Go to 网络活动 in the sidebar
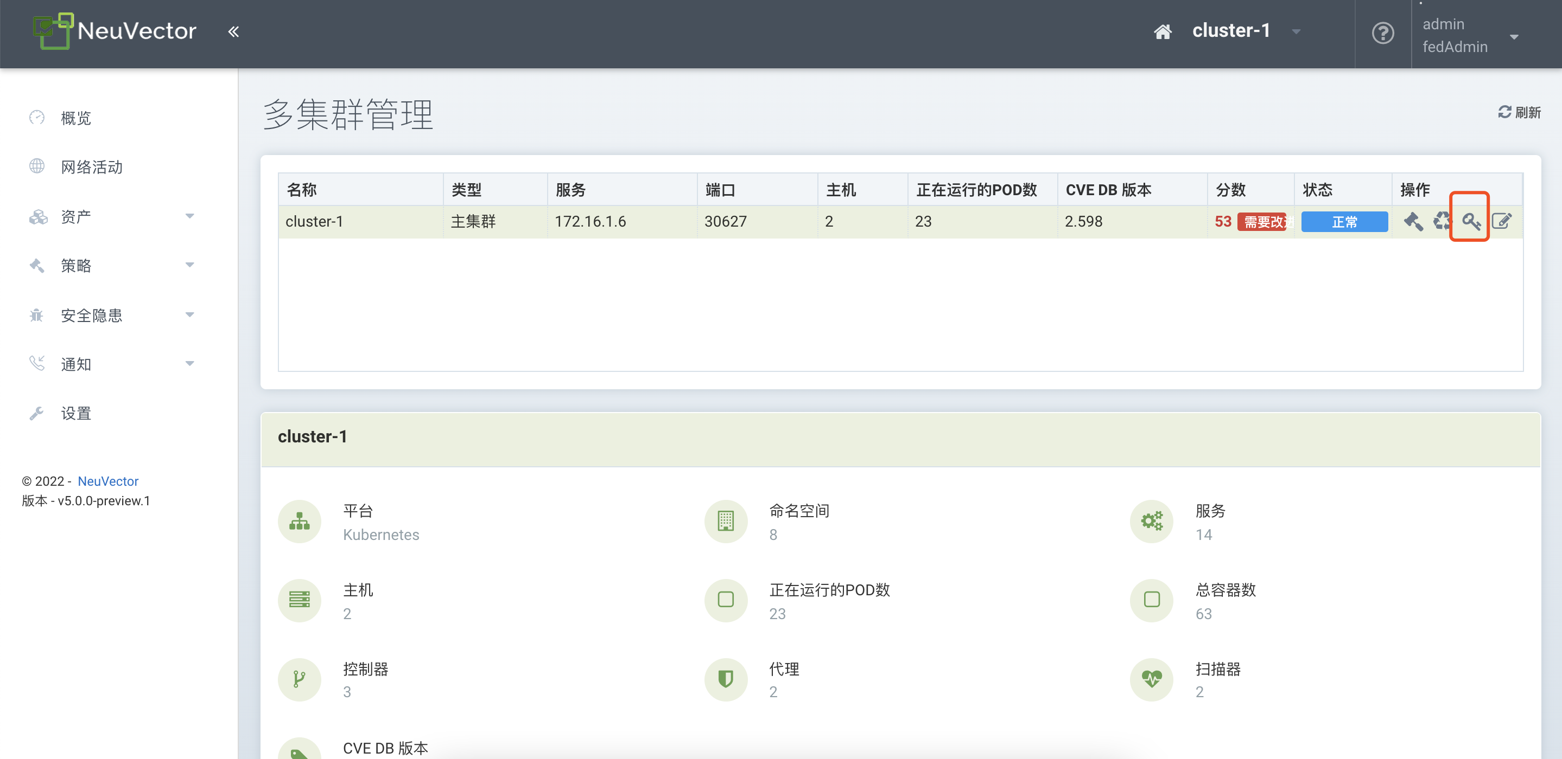 tap(91, 167)
